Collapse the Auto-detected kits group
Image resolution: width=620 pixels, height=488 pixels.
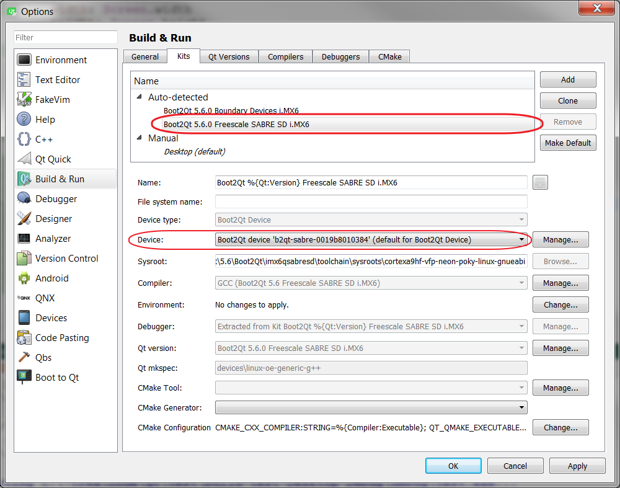coord(139,97)
